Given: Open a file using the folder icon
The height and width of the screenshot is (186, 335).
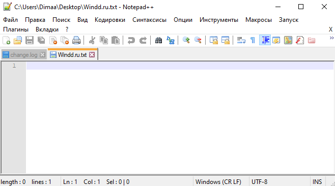Looking at the screenshot, I should pyautogui.click(x=18, y=40).
